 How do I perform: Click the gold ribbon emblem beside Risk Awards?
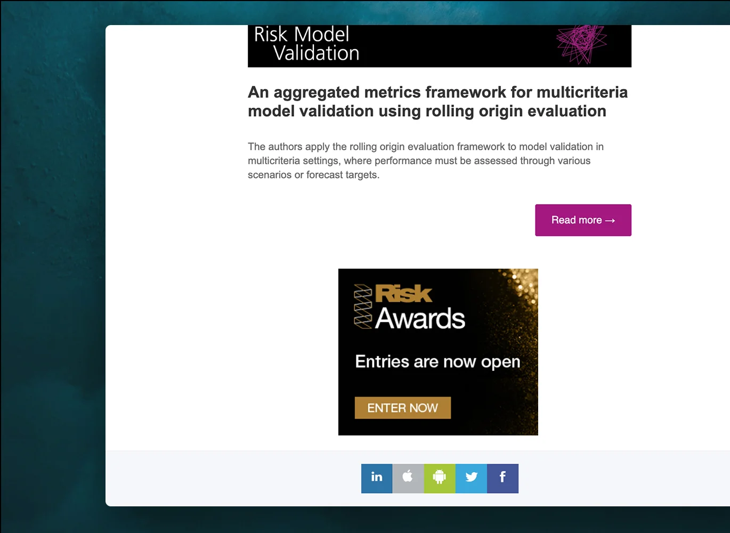tap(363, 306)
